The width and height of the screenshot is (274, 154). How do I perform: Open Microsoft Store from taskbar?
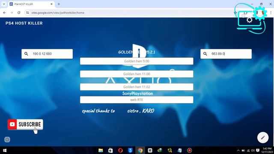click(x=110, y=150)
